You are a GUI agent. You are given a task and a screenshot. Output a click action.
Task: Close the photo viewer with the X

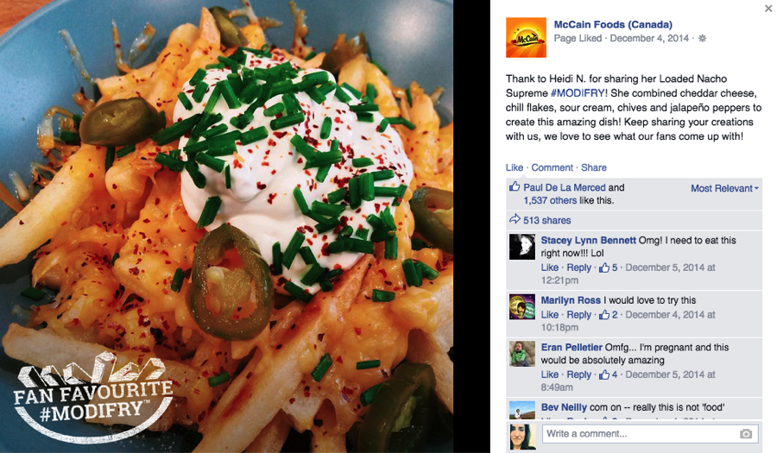click(x=768, y=8)
